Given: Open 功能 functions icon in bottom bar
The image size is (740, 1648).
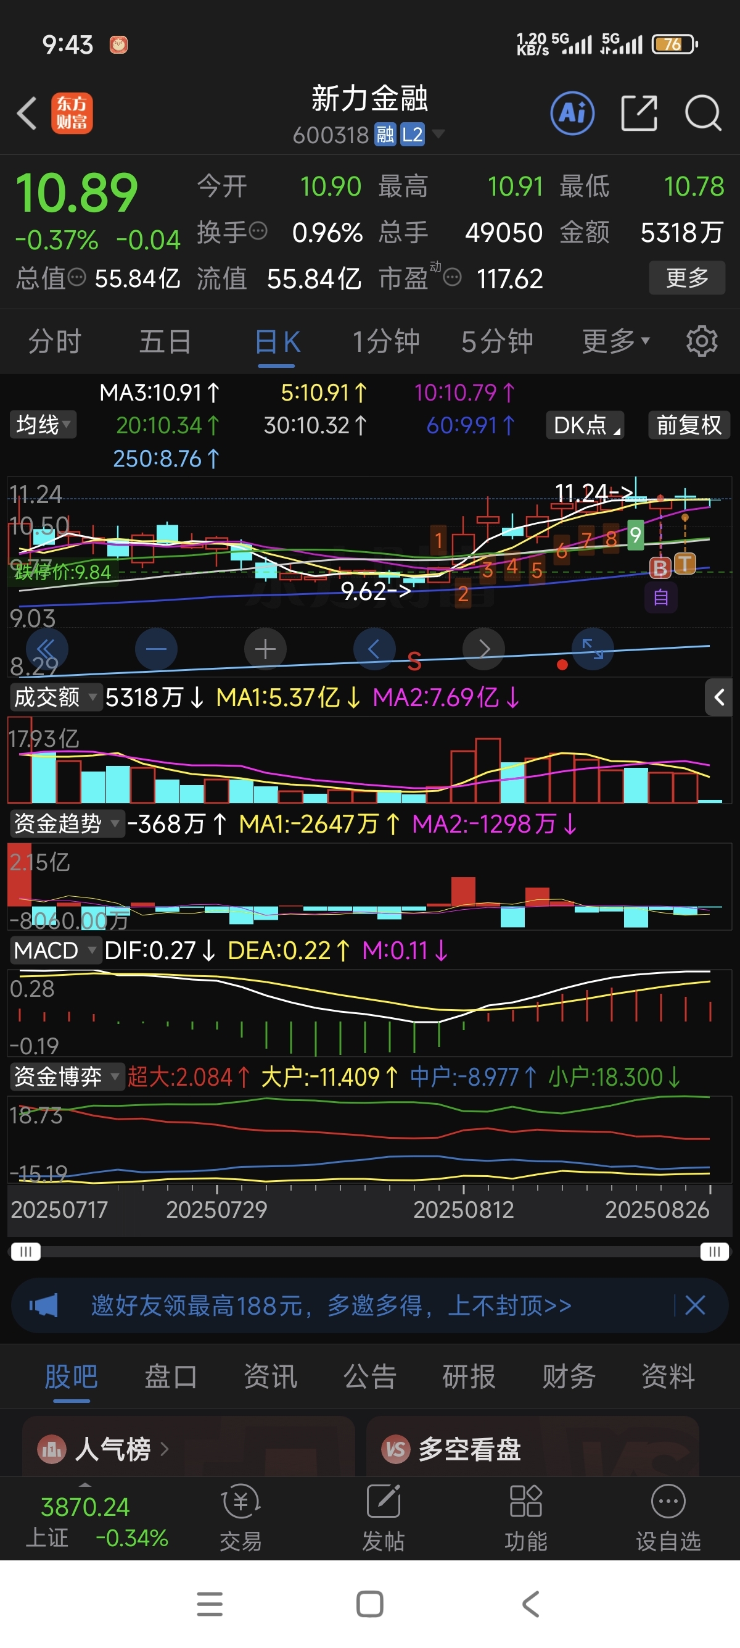Looking at the screenshot, I should 526,1518.
